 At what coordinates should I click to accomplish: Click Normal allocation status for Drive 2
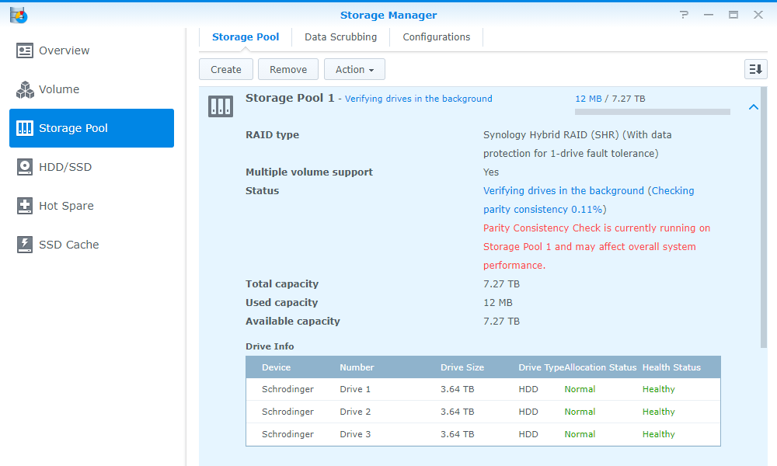(x=580, y=412)
